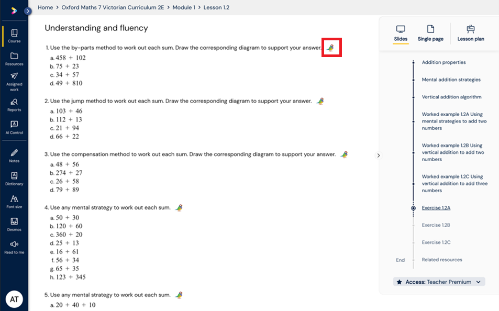
Task: Open the Course section in sidebar
Action: point(14,36)
